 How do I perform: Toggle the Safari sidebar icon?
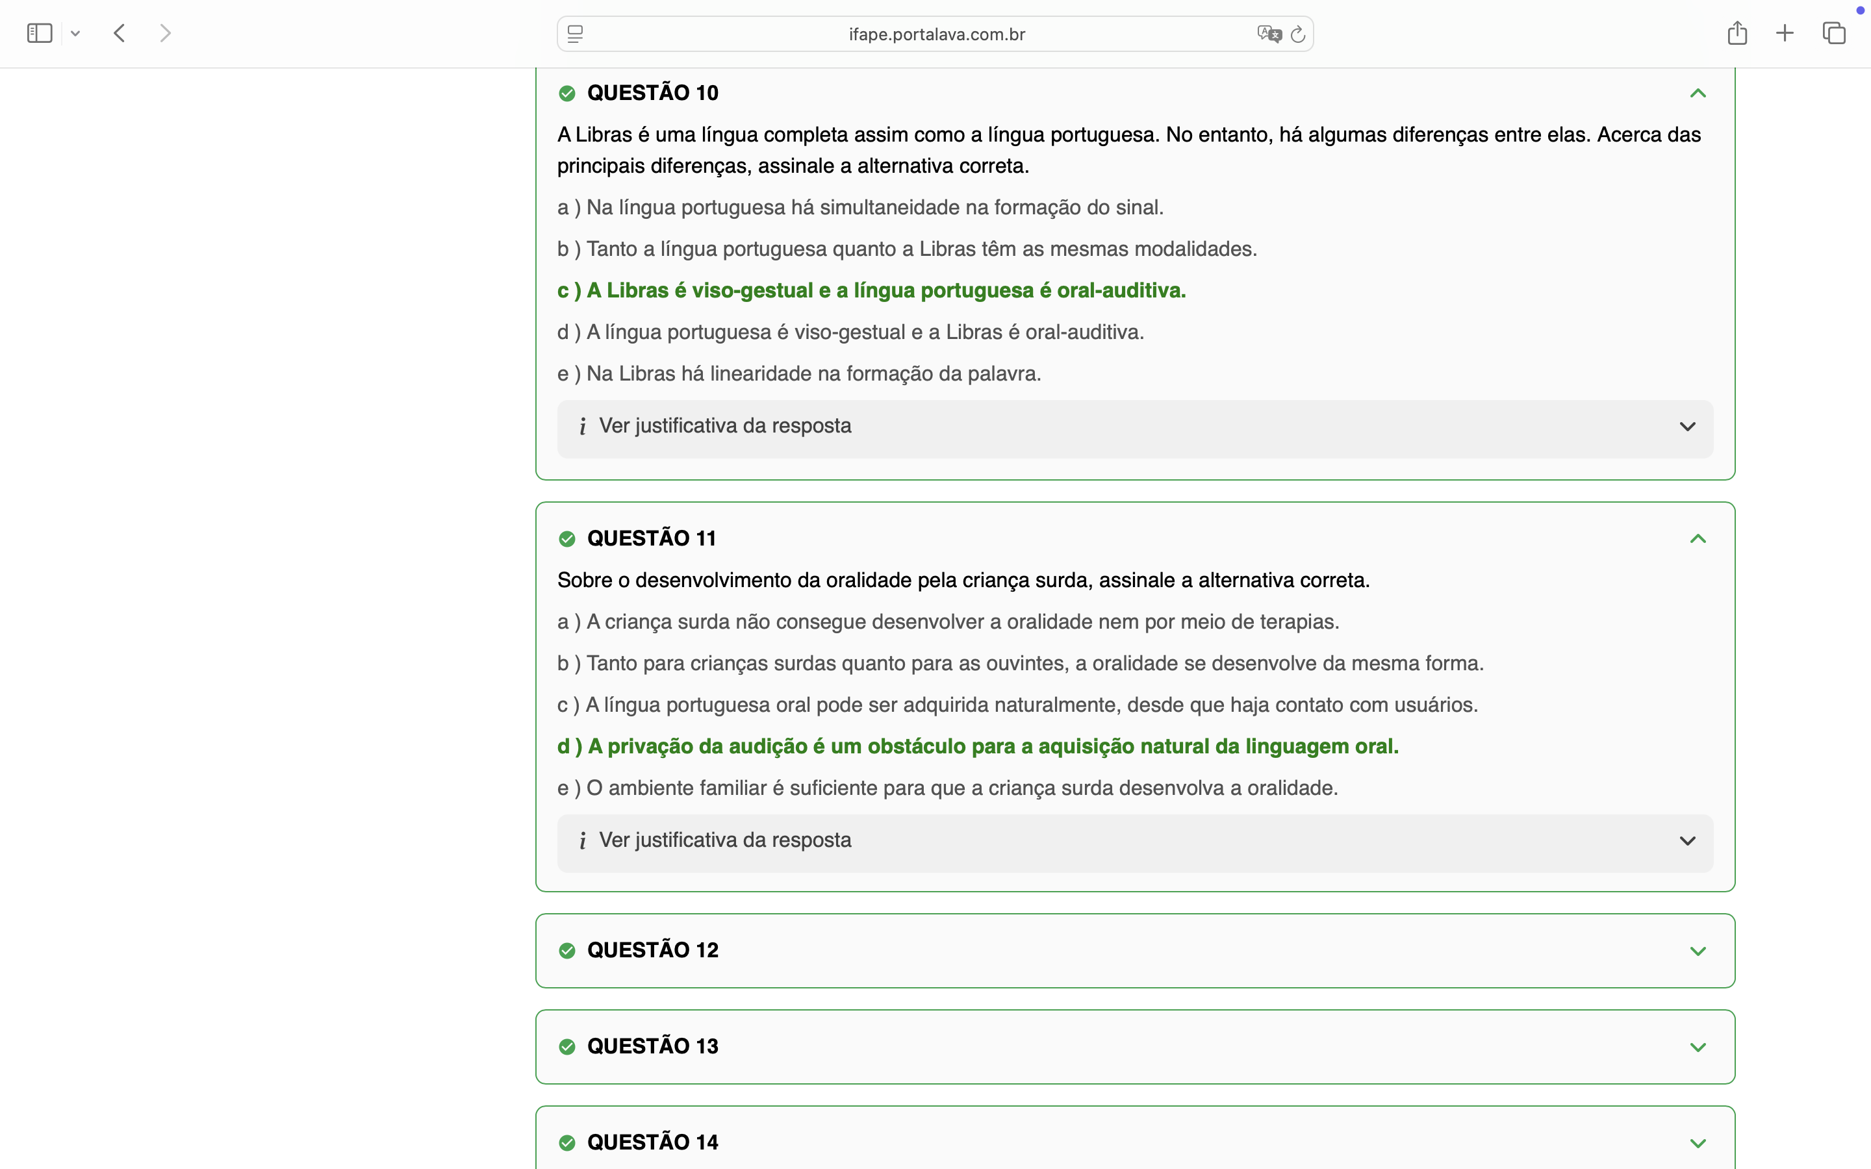click(x=40, y=33)
